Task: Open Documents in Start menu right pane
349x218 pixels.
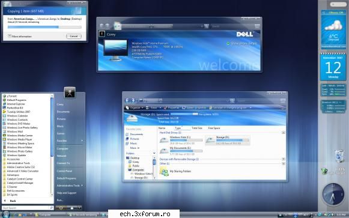Action: (x=63, y=112)
